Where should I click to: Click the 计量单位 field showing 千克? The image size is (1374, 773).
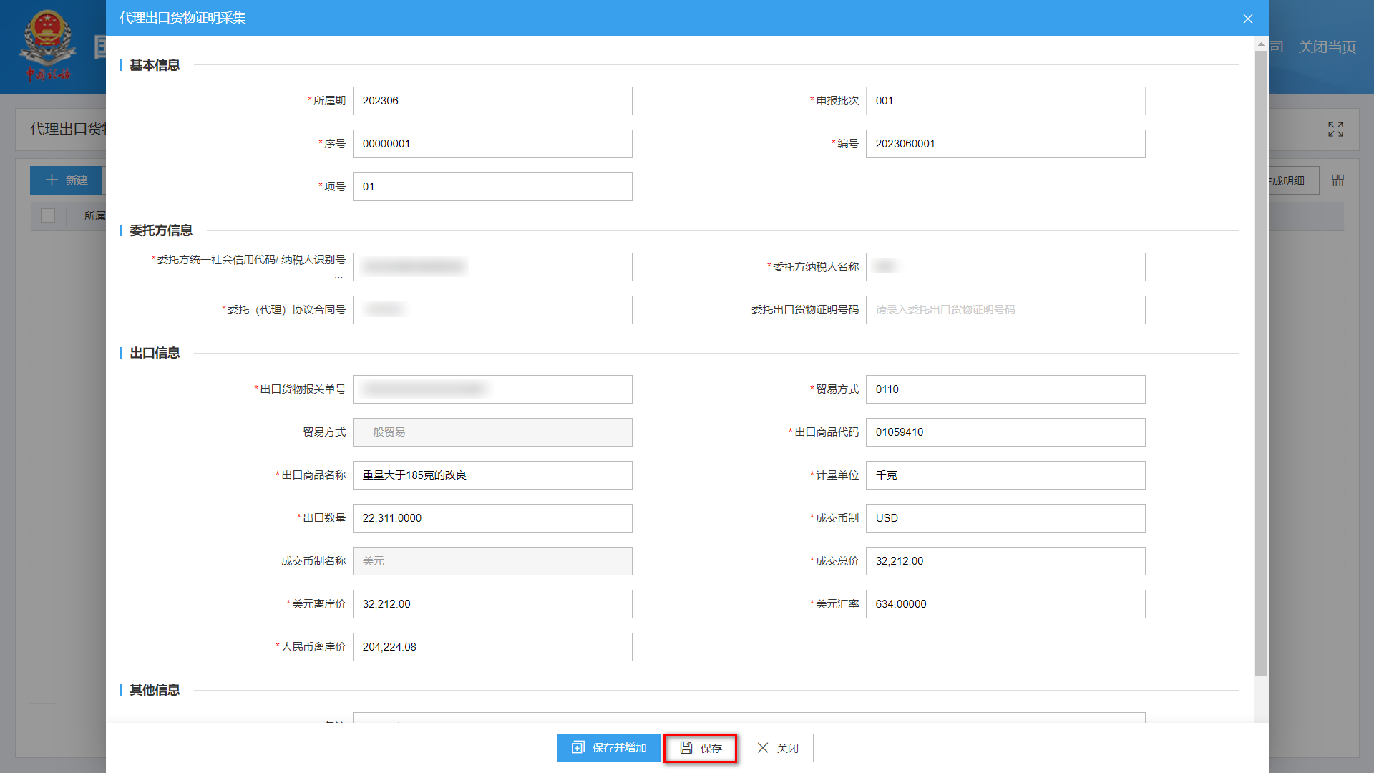click(x=1005, y=475)
